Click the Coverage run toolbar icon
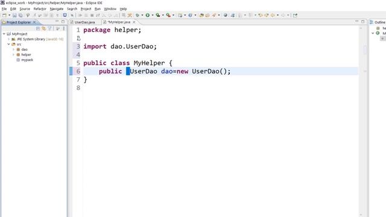Image resolution: width=386 pixels, height=217 pixels. coord(158,15)
